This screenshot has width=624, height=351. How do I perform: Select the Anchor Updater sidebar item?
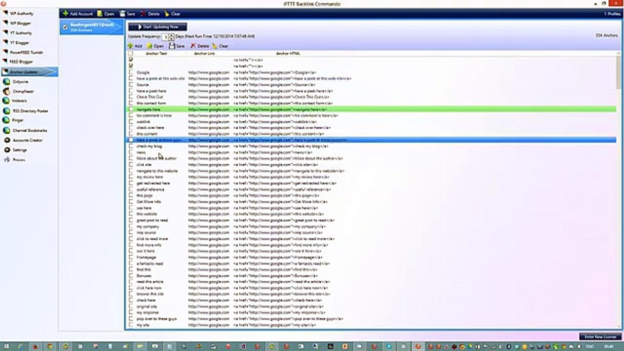pyautogui.click(x=28, y=72)
